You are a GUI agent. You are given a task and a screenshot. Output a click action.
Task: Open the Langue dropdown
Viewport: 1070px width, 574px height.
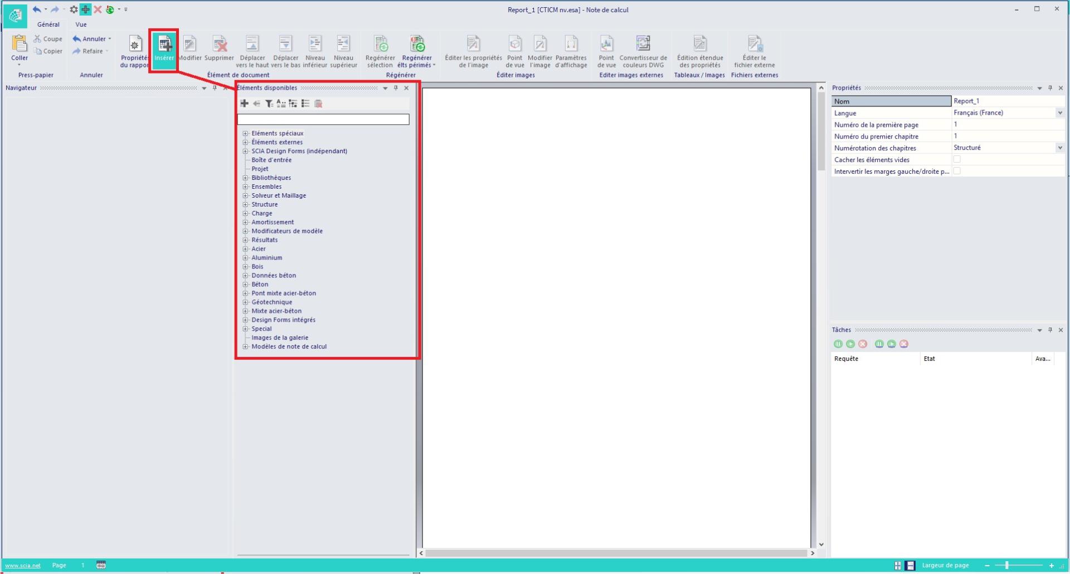point(1059,113)
